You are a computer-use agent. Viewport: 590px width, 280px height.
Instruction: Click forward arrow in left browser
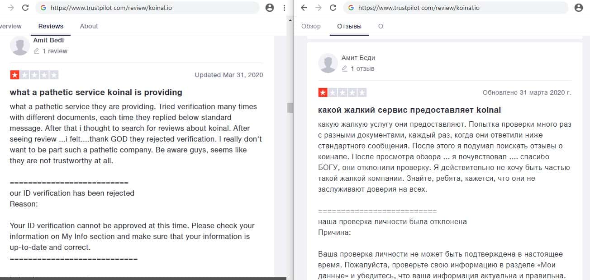[x=11, y=8]
